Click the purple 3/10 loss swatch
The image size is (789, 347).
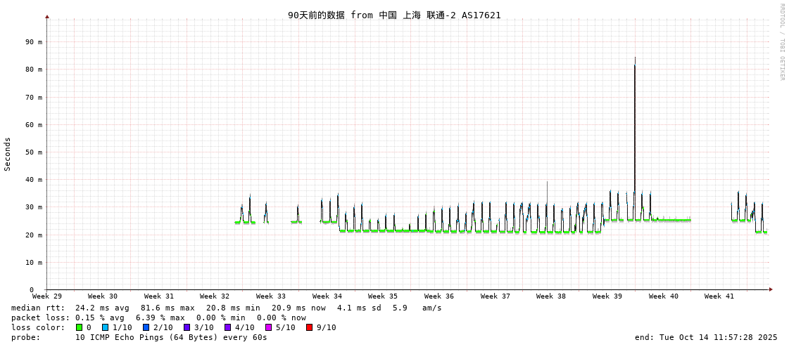187,327
